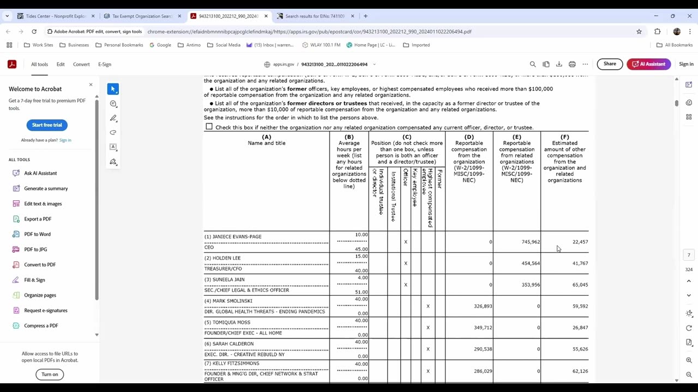
Task: Open a new browser tab
Action: click(x=365, y=16)
